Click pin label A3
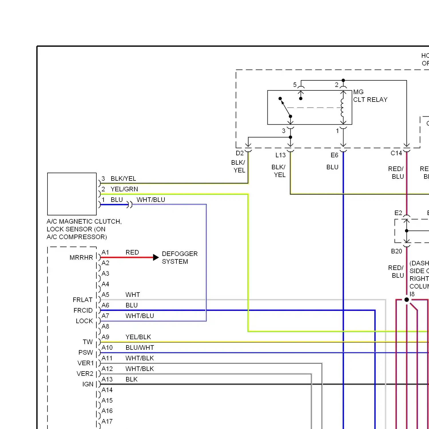Image resolution: width=429 pixels, height=429 pixels. point(105,273)
